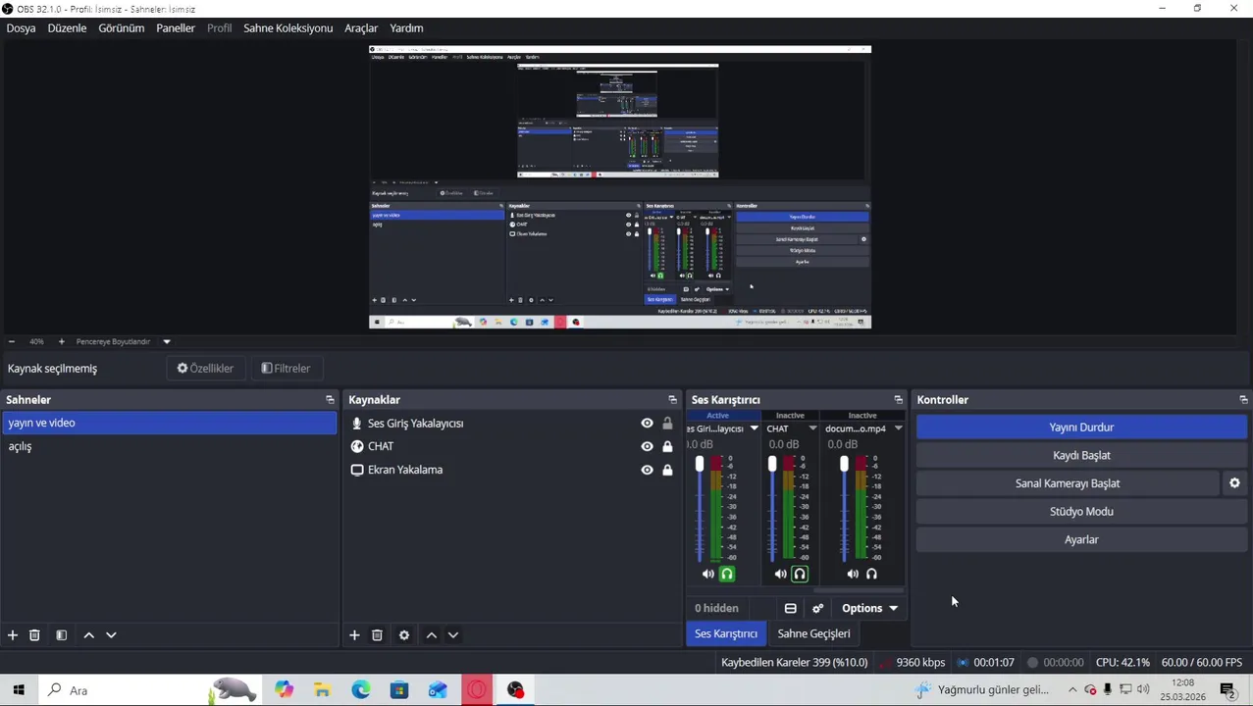Screen dimensions: 1253x706
Task: Open the mixer Options dropdown
Action: 870,609
